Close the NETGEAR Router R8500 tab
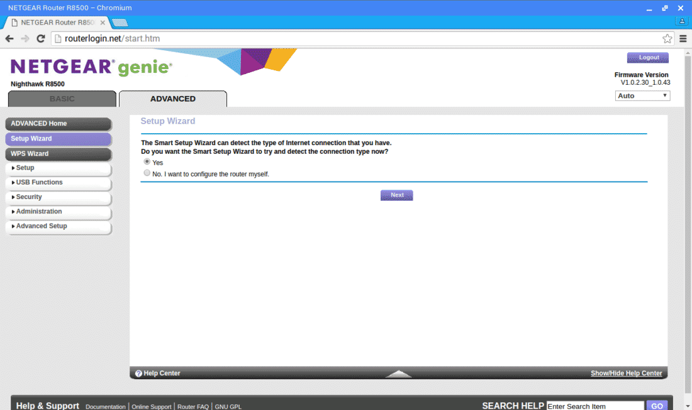Screen dimensions: 692x410 [x=103, y=23]
